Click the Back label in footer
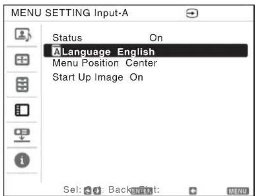Viewport: 255px width, 196px height. tap(120, 190)
